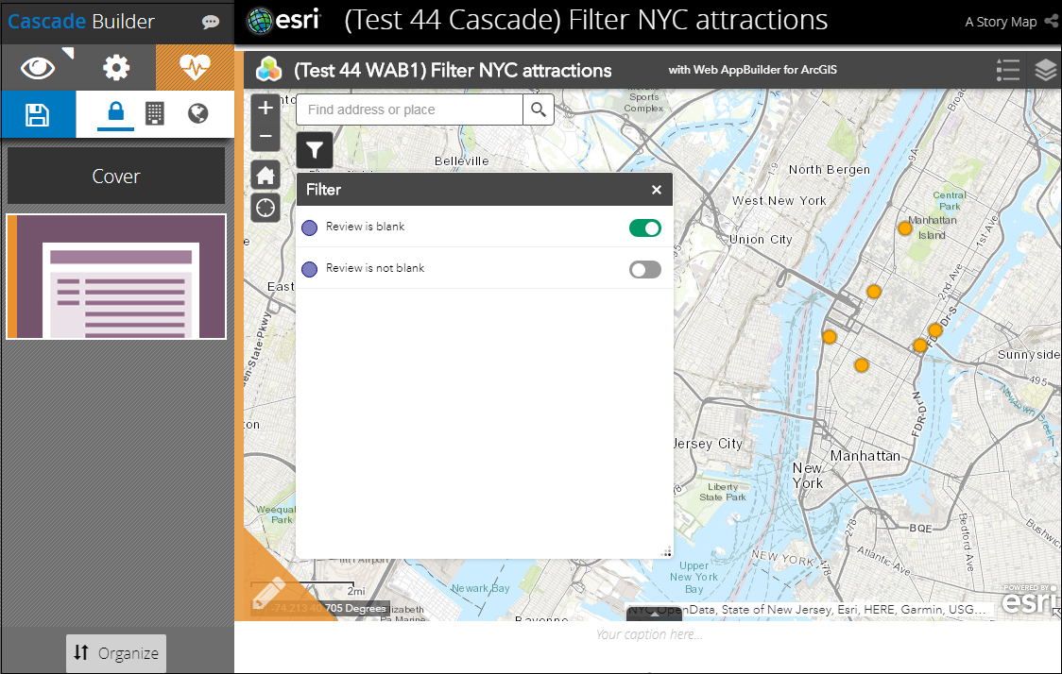This screenshot has width=1062, height=674.
Task: Click the Web AppBuilder app logo
Action: 269,69
